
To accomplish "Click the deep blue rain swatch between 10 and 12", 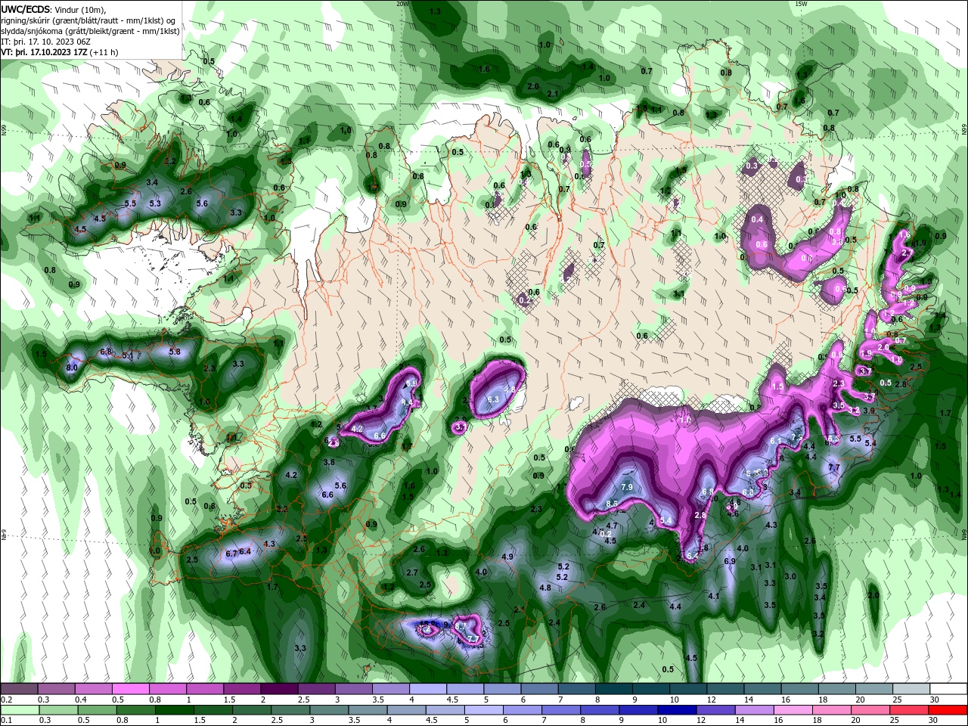I will [x=678, y=710].
